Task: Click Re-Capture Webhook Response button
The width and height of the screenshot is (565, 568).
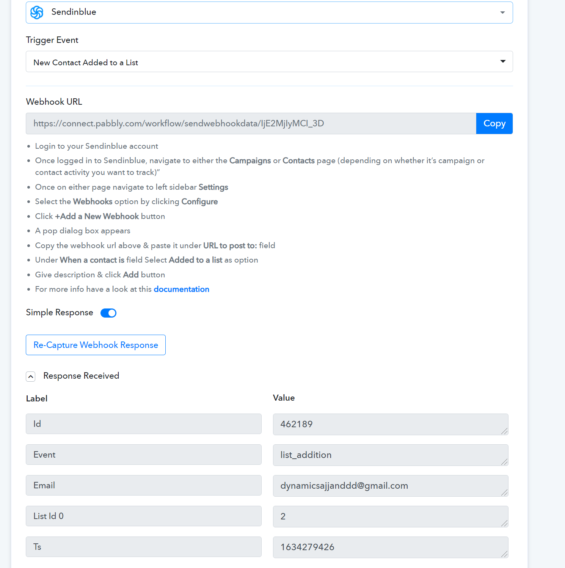Action: pyautogui.click(x=96, y=345)
